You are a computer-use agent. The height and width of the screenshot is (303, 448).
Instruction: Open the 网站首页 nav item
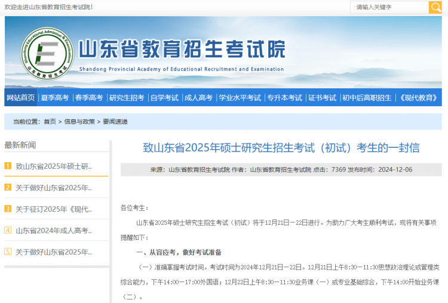click(x=20, y=98)
